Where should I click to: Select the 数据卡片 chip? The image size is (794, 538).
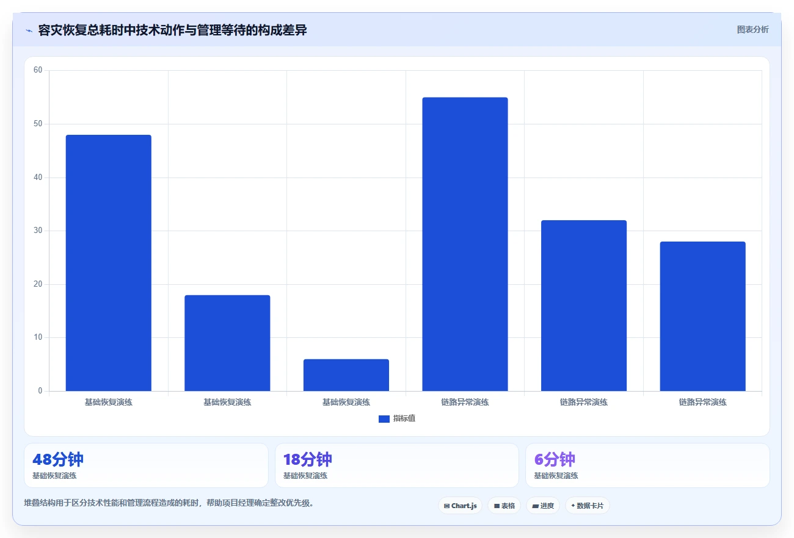[587, 506]
